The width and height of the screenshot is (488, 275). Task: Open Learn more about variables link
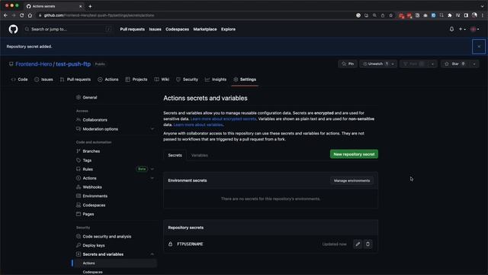click(198, 125)
